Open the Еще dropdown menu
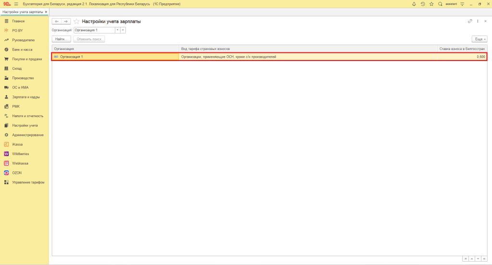Screen dimensions: 492x265 coord(480,39)
